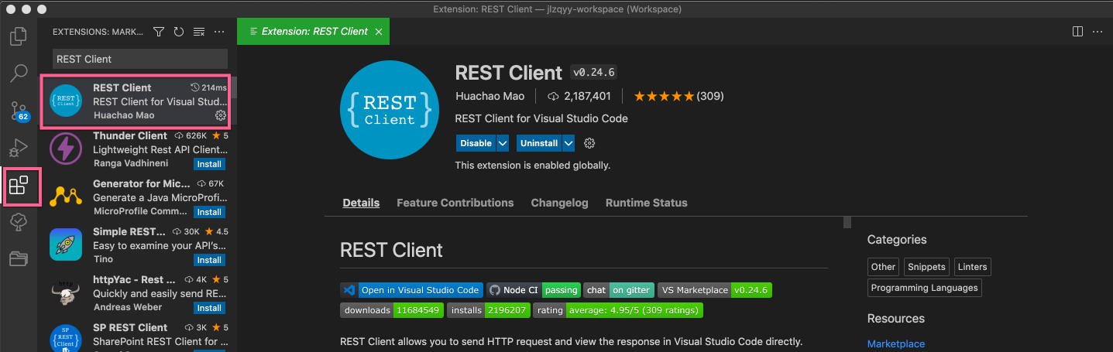Open manage gear next to Uninstall button
Viewport: 1113px width, 352px height.
tap(589, 143)
